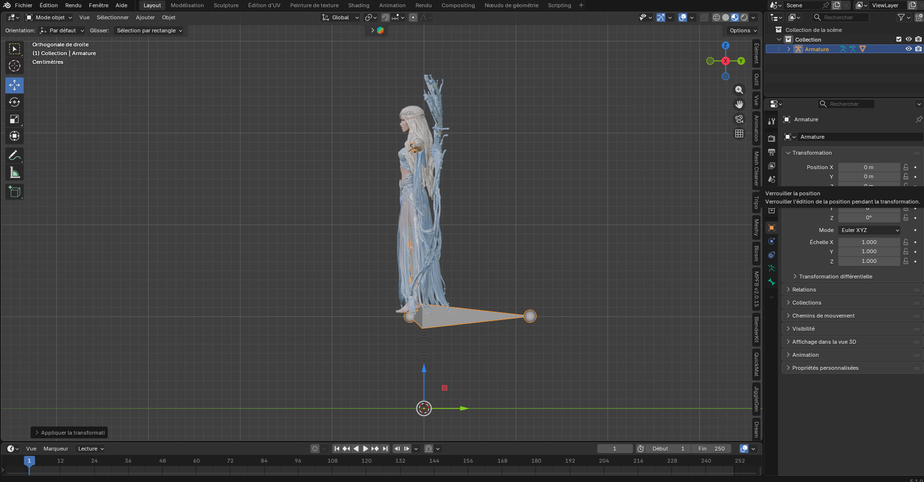Select the Transform tool
Image resolution: width=924 pixels, height=482 pixels.
(15, 136)
